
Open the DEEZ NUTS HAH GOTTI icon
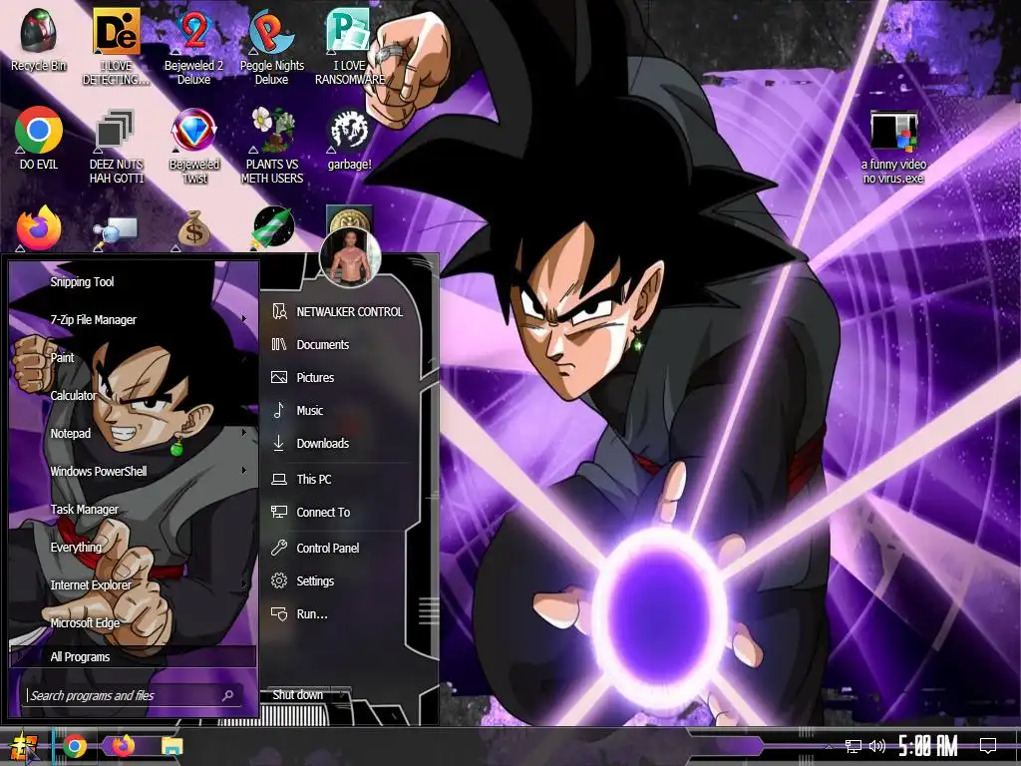click(x=116, y=146)
